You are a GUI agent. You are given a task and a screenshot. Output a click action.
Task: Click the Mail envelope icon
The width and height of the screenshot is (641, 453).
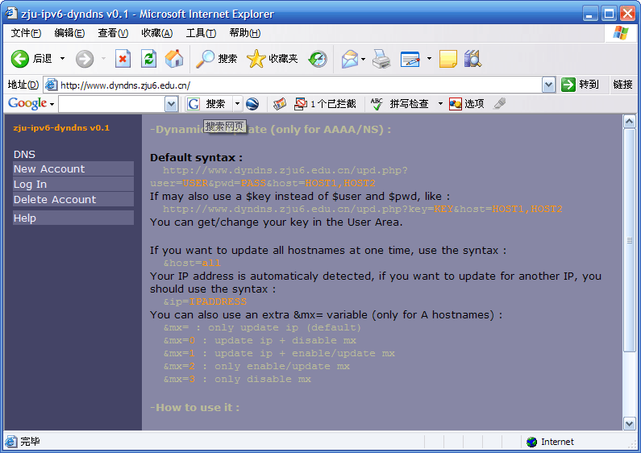(x=349, y=59)
